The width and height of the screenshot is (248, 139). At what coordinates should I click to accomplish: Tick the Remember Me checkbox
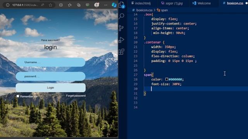[18, 96]
